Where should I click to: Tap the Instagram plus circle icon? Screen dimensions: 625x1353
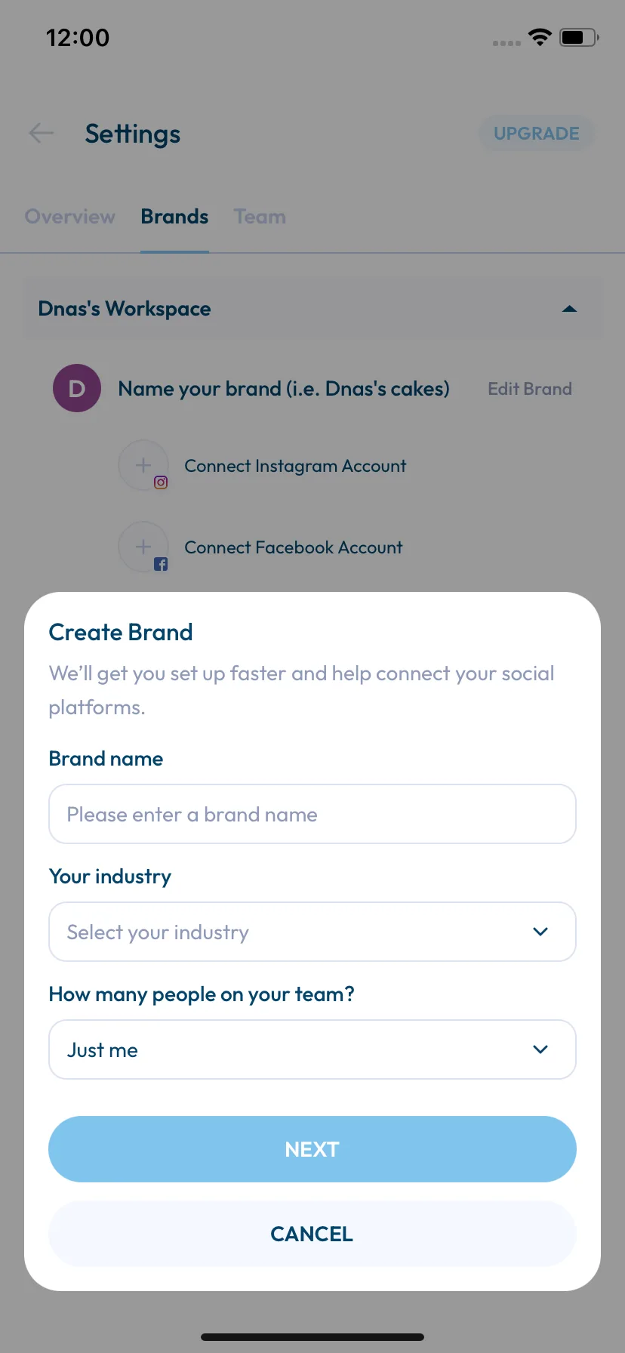coord(143,465)
